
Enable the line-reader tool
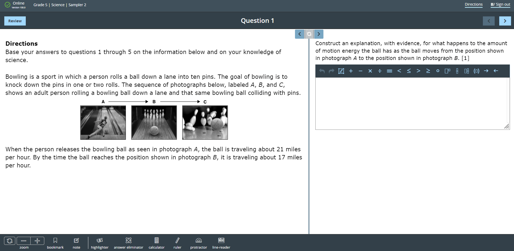[x=221, y=243]
